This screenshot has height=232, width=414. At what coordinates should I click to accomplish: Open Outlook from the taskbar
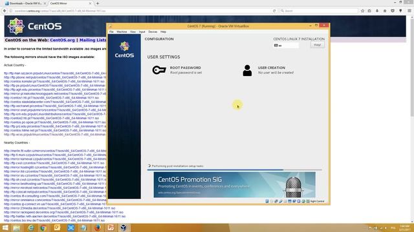[x=57, y=227]
